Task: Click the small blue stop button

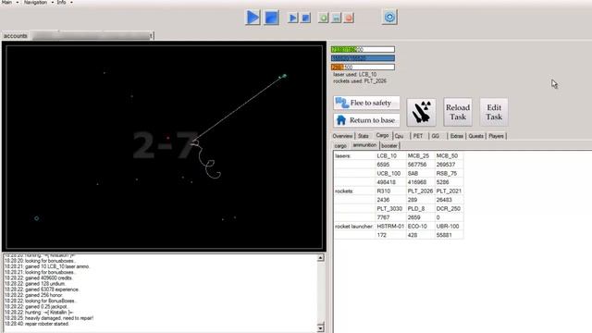Action: [x=306, y=18]
